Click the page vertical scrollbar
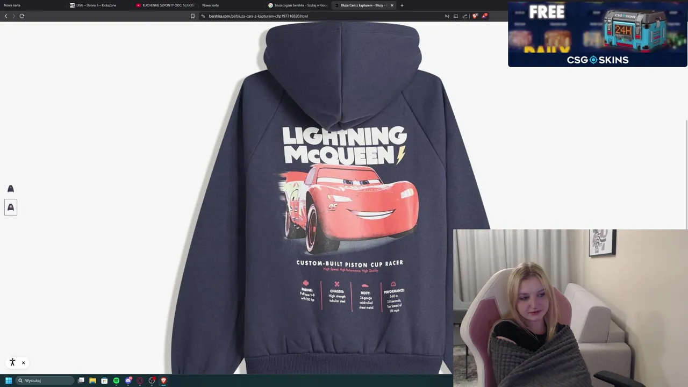This screenshot has height=387, width=688. click(x=686, y=173)
